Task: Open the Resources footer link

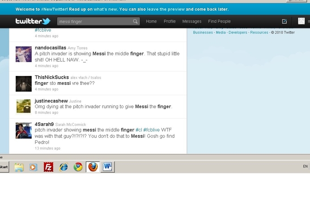Action: pyautogui.click(x=259, y=32)
